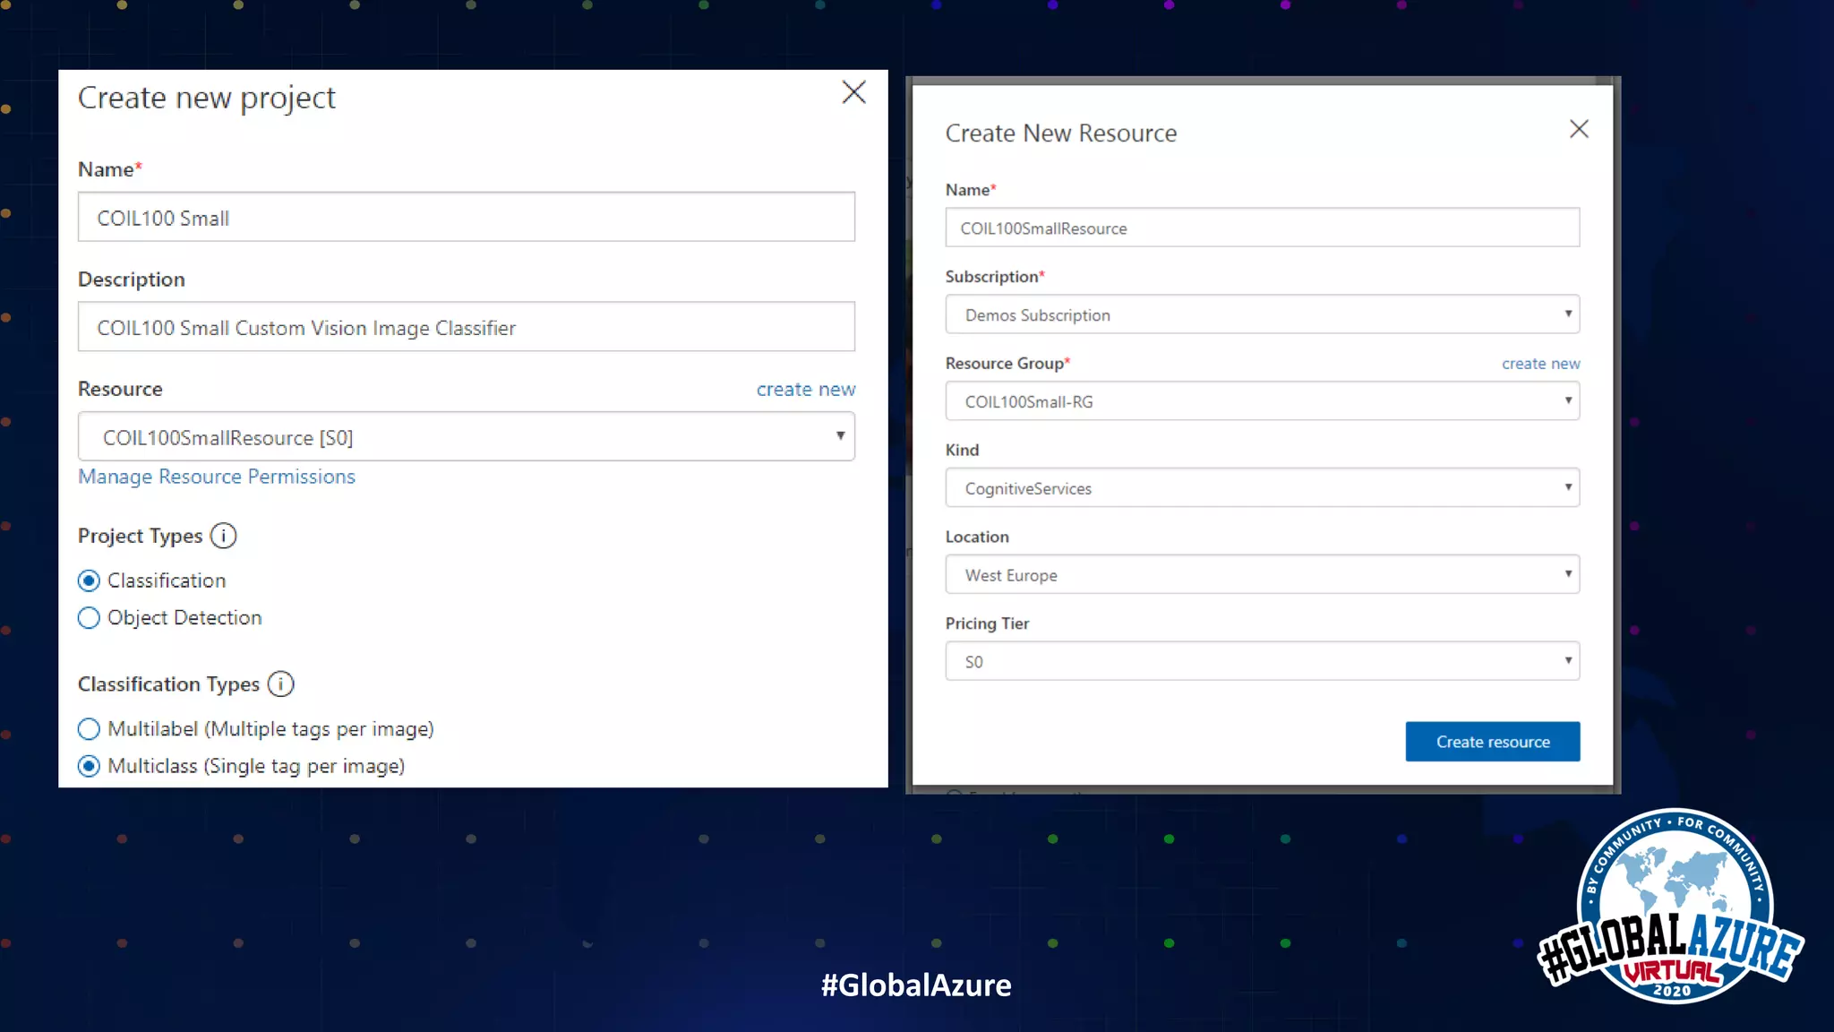Choose Multilabel classification type
Screen dimensions: 1834x1032
click(89, 729)
